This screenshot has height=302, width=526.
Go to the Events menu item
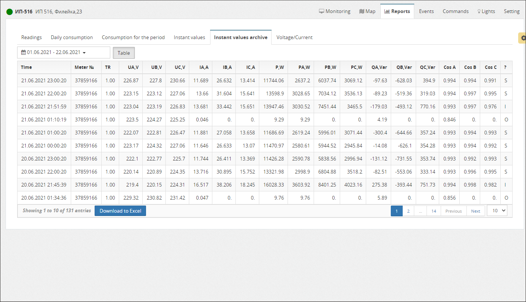[x=426, y=11]
